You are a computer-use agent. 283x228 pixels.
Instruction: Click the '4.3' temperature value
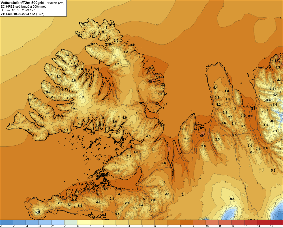coord(234,108)
